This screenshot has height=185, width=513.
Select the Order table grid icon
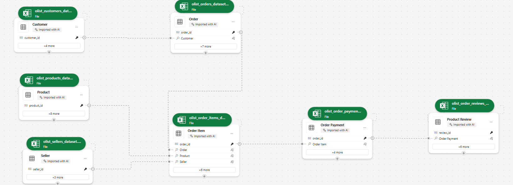click(180, 22)
